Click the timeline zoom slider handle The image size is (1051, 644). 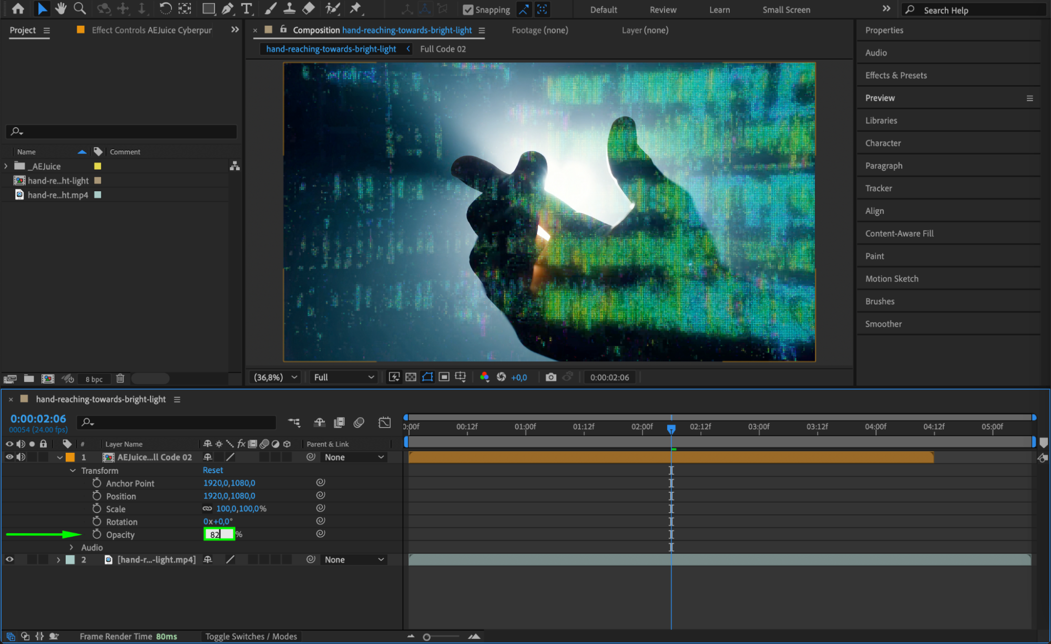click(426, 637)
